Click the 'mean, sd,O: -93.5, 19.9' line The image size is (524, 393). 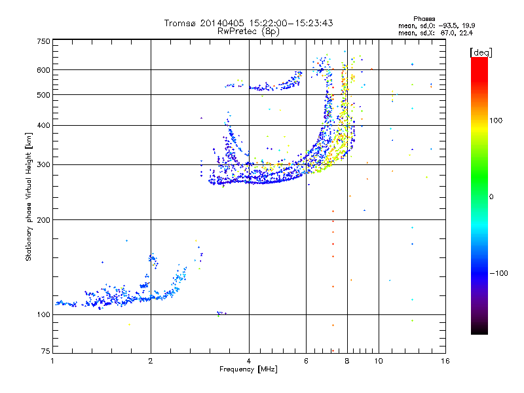pyautogui.click(x=436, y=26)
